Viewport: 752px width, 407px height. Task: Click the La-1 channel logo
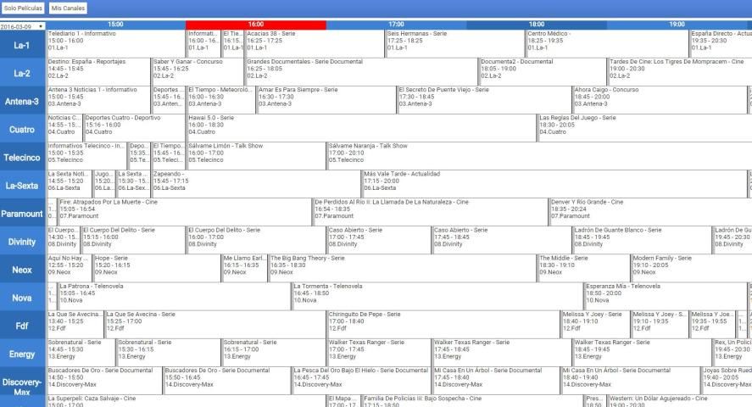23,45
